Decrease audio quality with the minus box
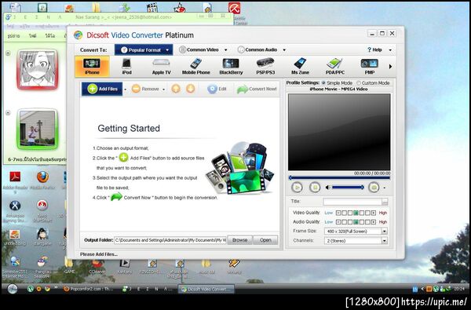The image size is (471, 310). (x=338, y=222)
